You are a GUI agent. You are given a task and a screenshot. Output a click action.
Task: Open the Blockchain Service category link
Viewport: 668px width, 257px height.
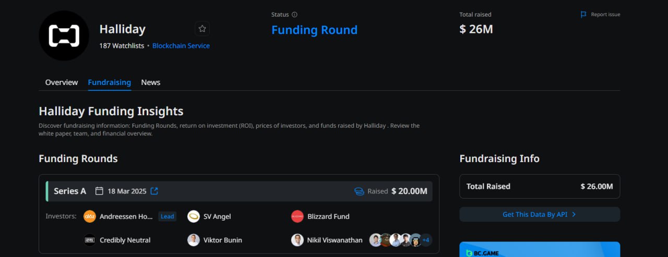(181, 46)
